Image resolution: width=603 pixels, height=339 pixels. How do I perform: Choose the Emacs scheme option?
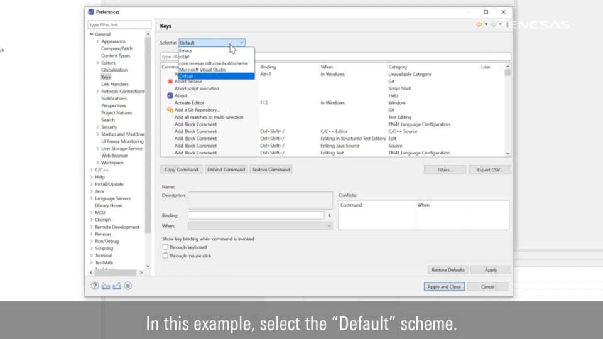[x=185, y=50]
